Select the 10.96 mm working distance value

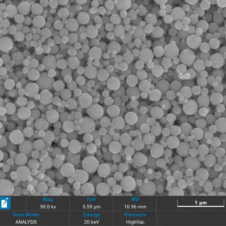tap(135, 207)
